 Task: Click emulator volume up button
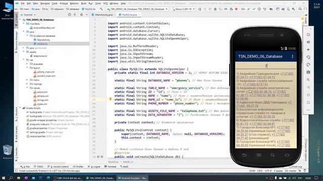[308, 42]
